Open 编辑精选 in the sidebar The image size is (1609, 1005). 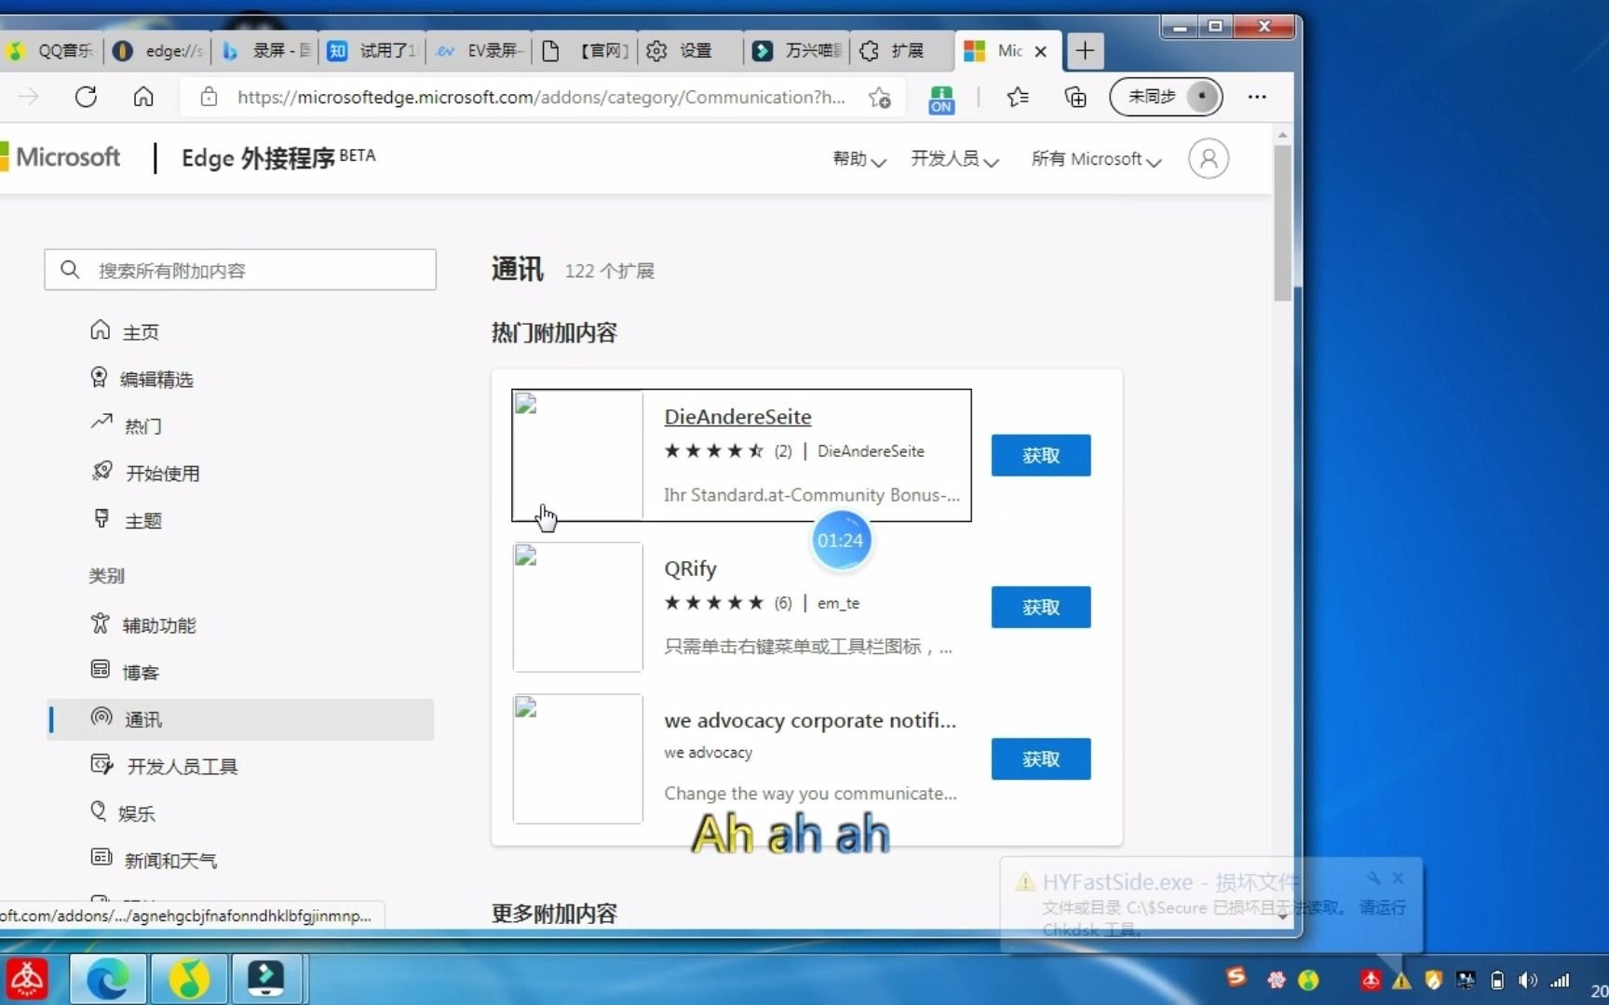pos(142,379)
